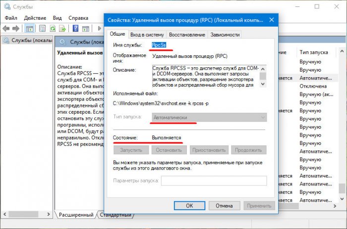Viewport: 347px width, 229px height.
Task: Click the Отключена startup type cell
Action: tap(313, 86)
